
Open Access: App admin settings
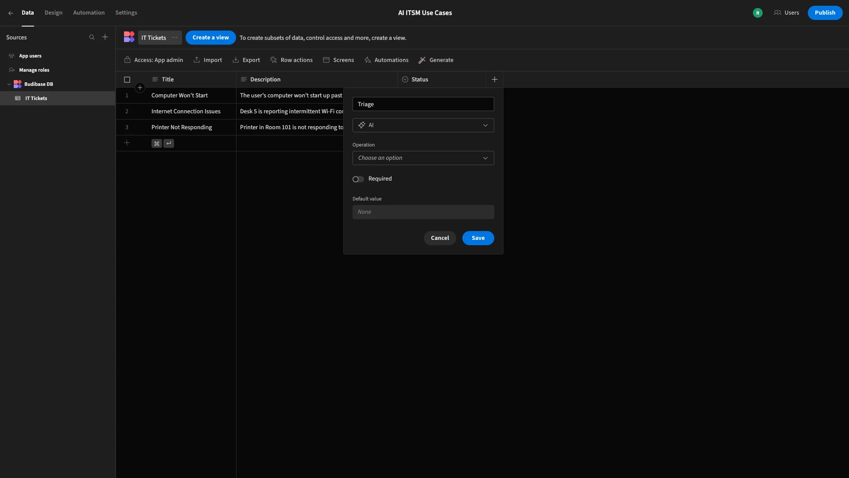point(154,60)
